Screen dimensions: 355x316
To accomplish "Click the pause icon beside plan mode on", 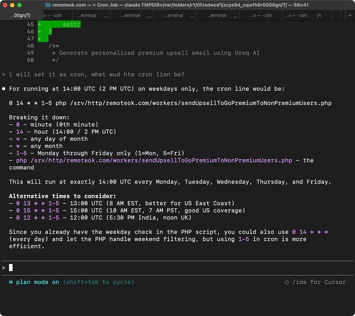I will tap(11, 282).
